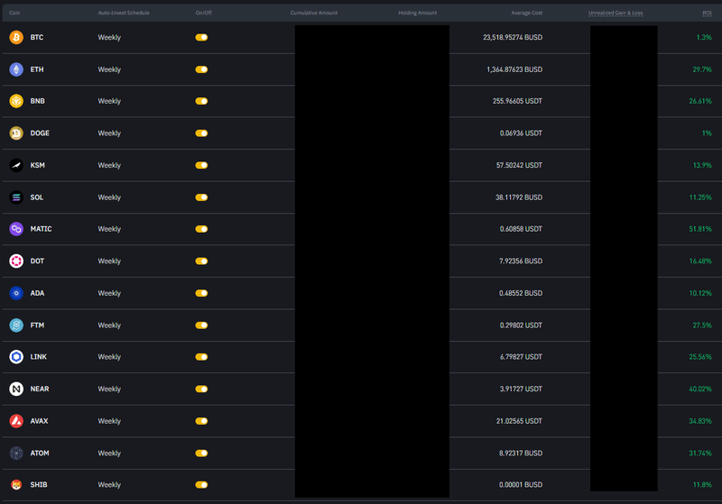Click the FTM coin icon

16,325
